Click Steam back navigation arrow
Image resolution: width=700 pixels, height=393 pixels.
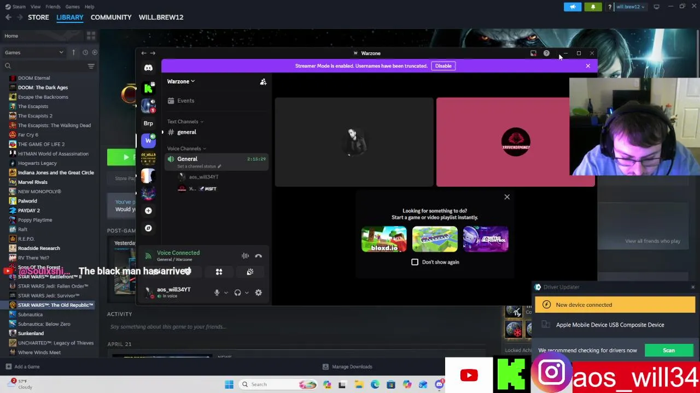click(8, 17)
